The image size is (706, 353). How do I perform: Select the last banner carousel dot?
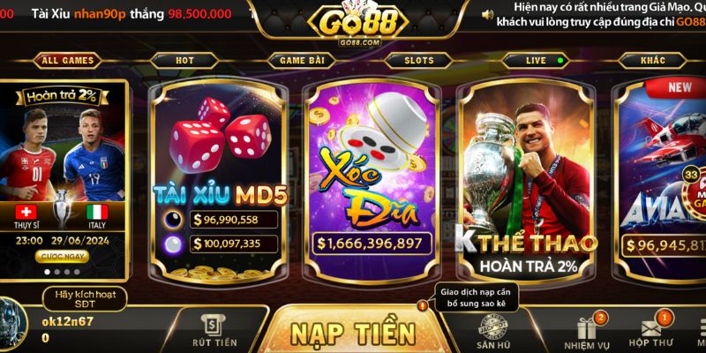pyautogui.click(x=77, y=272)
